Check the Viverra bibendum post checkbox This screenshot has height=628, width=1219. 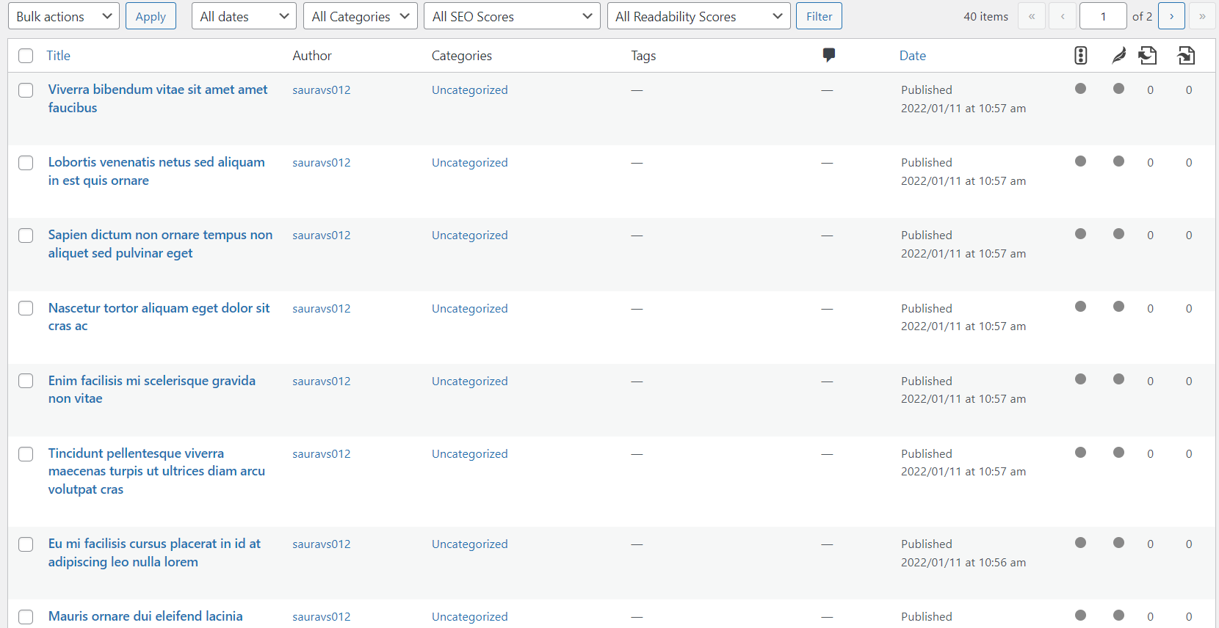tap(26, 90)
